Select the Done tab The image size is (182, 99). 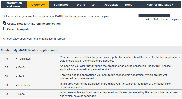[129, 4]
